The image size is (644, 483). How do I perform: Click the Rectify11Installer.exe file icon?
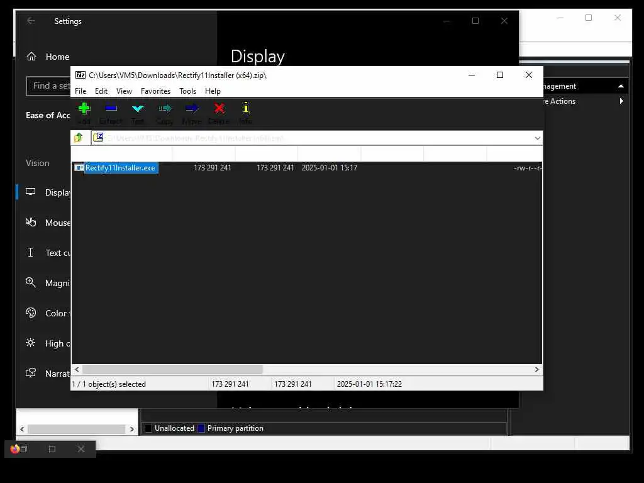[x=79, y=167]
